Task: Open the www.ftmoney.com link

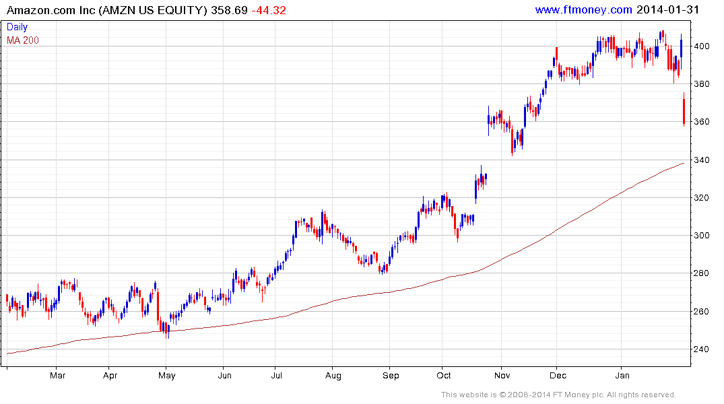Action: (x=583, y=9)
